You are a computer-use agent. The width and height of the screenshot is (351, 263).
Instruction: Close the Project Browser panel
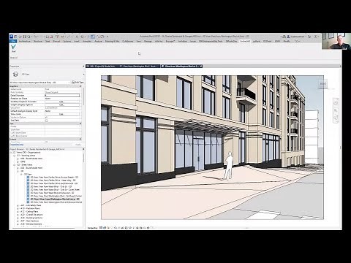point(83,149)
